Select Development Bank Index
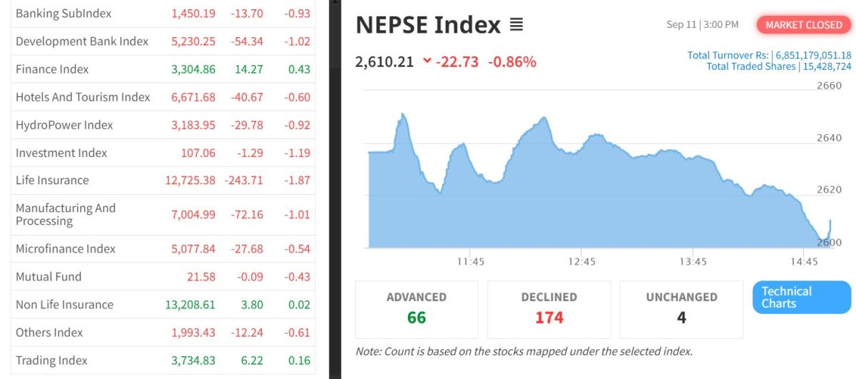 (82, 41)
